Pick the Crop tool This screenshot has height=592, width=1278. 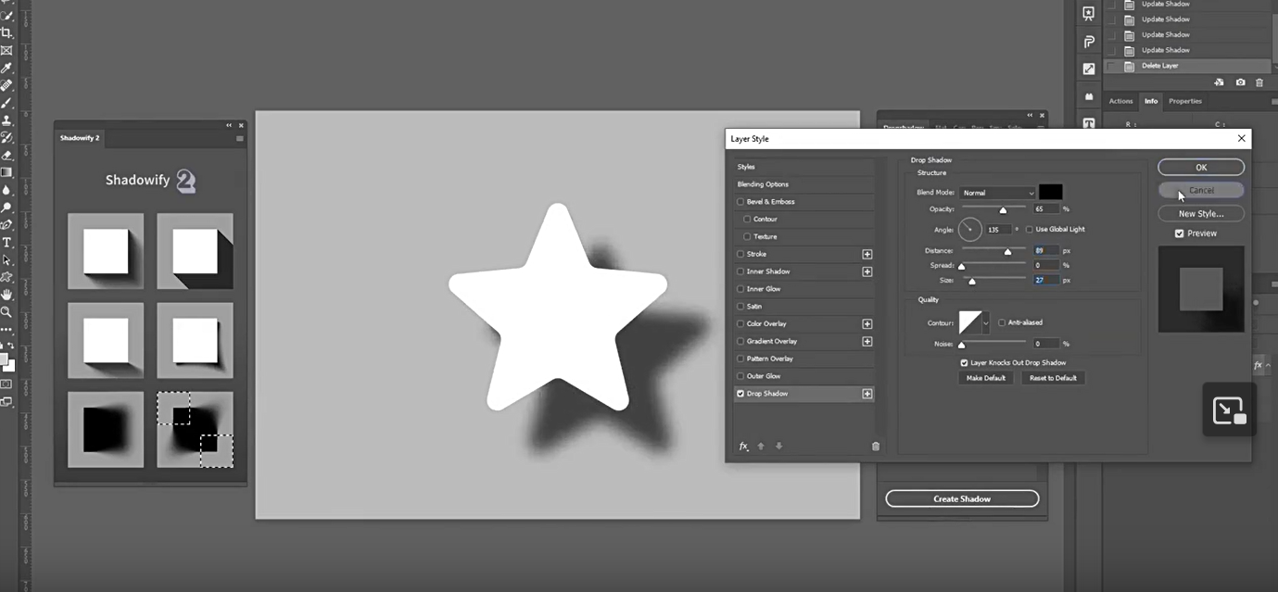coord(6,33)
